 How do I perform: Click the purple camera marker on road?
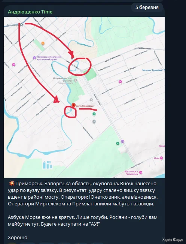(123, 141)
